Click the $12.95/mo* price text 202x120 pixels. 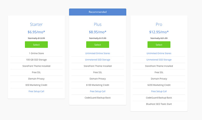point(159,32)
